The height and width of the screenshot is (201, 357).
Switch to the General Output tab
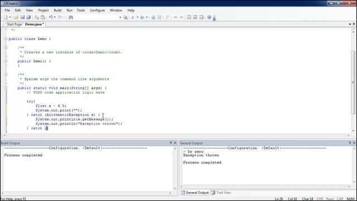(195, 193)
